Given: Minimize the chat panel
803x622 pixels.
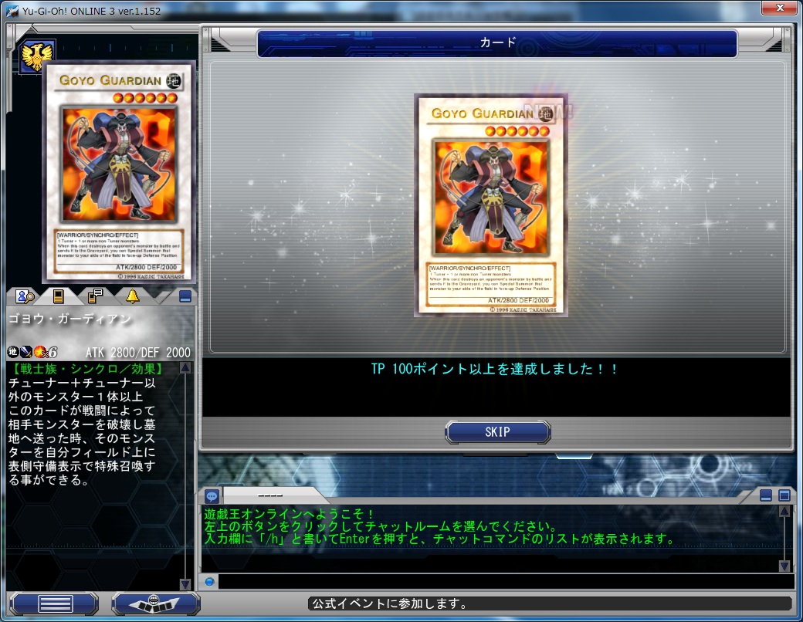Looking at the screenshot, I should pyautogui.click(x=766, y=495).
